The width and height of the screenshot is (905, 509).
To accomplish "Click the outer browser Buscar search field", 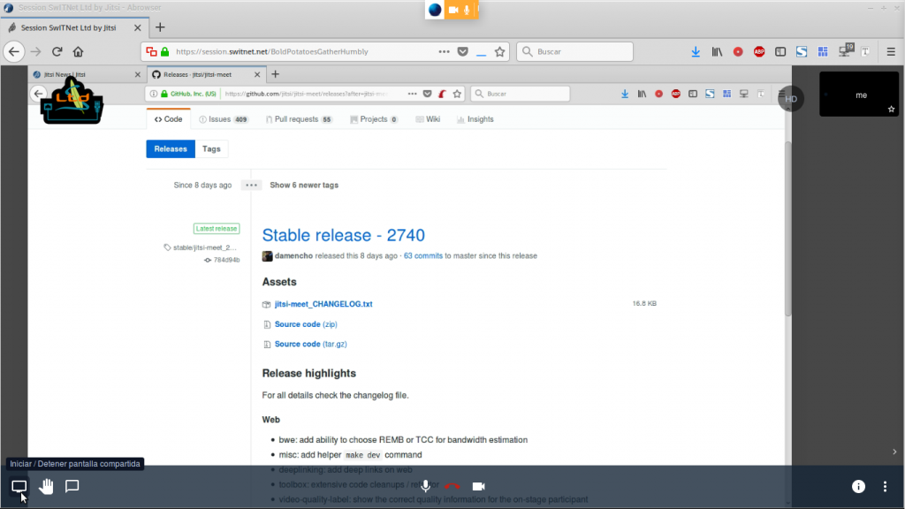I will coord(574,51).
